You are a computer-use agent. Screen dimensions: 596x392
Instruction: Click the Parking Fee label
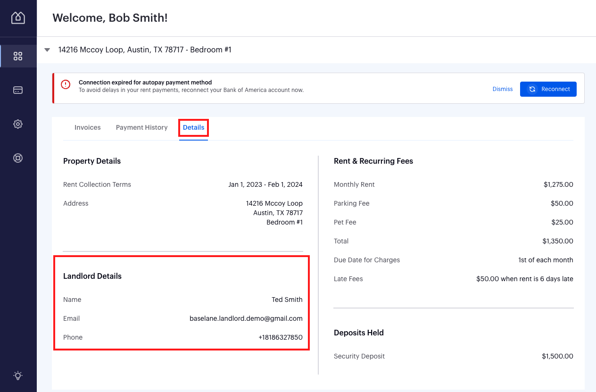[x=352, y=203]
